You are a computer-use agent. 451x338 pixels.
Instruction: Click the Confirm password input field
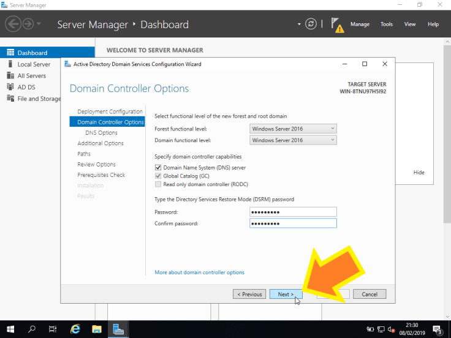click(x=293, y=223)
